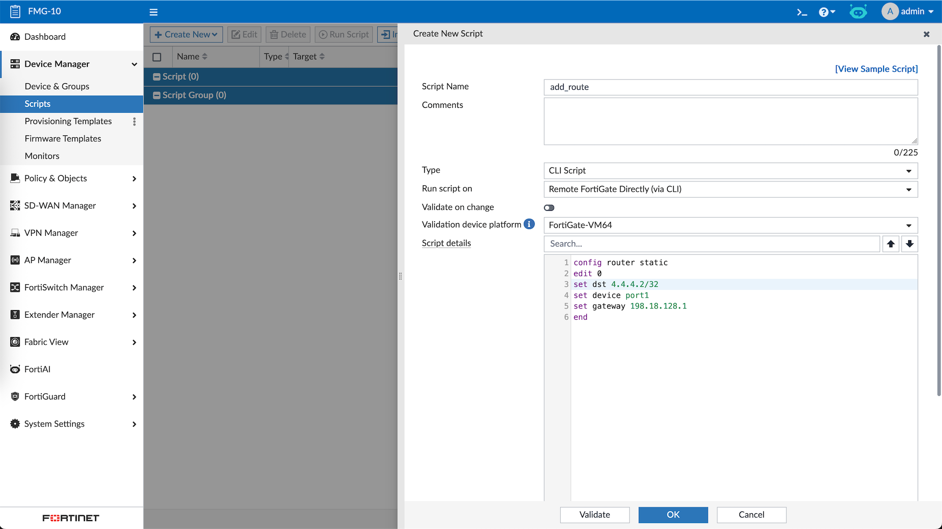Viewport: 942px width, 529px height.
Task: Open Provisioning Templates more options dots
Action: (134, 121)
